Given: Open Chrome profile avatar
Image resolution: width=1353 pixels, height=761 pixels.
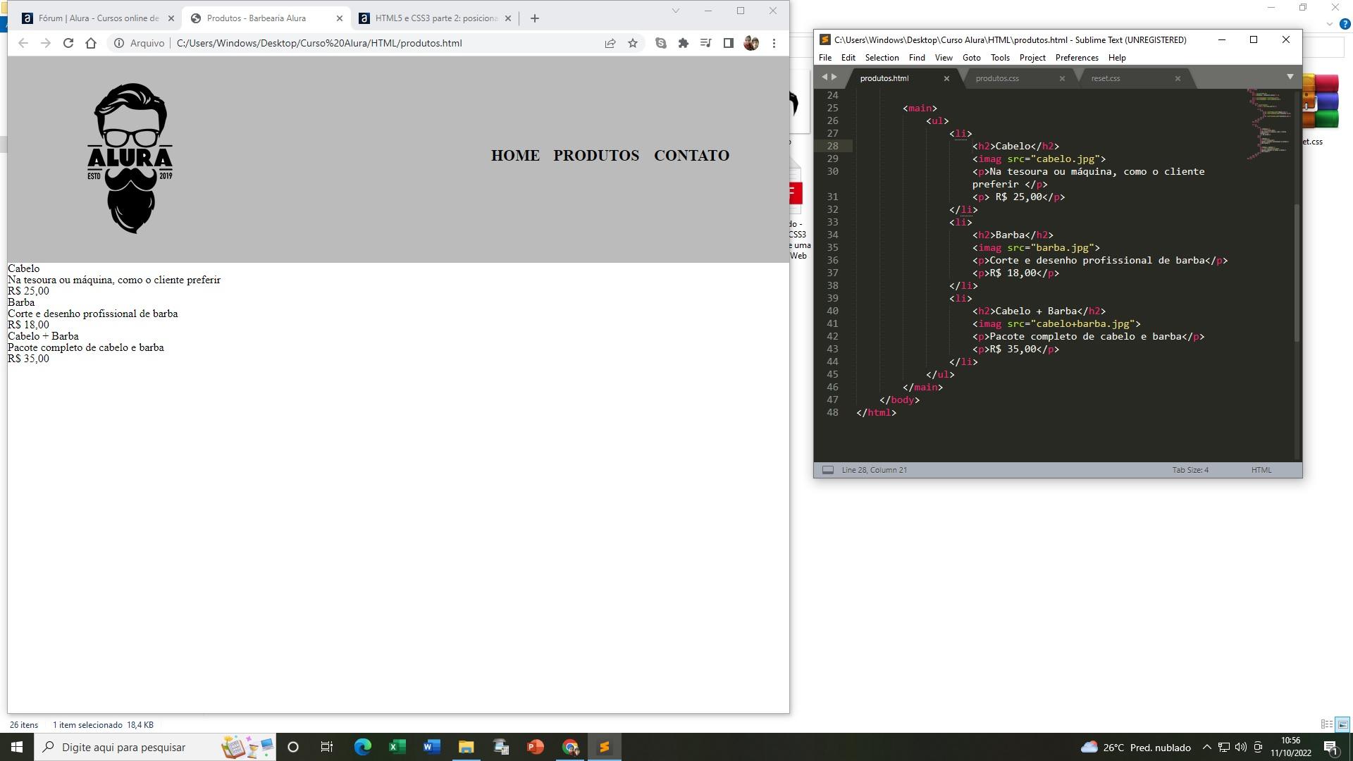Looking at the screenshot, I should 751,43.
